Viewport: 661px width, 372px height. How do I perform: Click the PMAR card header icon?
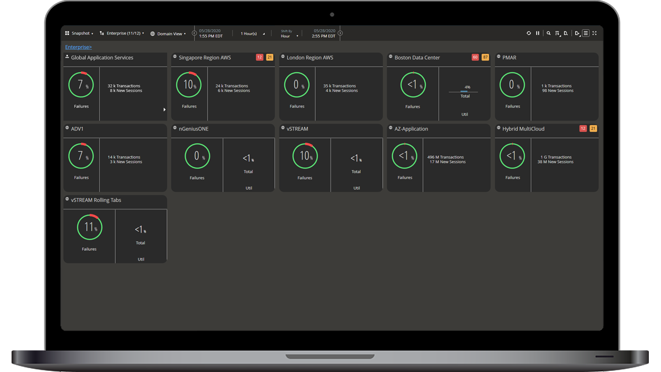499,57
